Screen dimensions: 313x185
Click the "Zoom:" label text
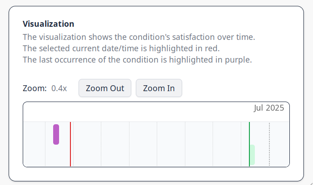point(35,88)
